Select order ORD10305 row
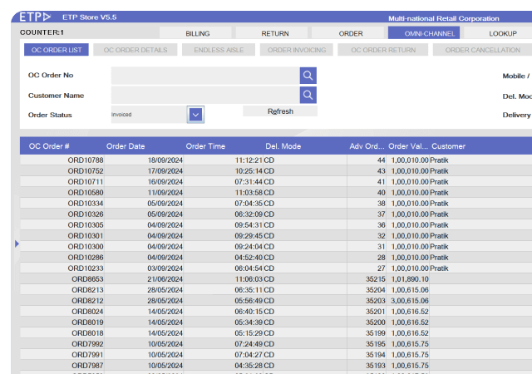The image size is (532, 374). (x=276, y=225)
